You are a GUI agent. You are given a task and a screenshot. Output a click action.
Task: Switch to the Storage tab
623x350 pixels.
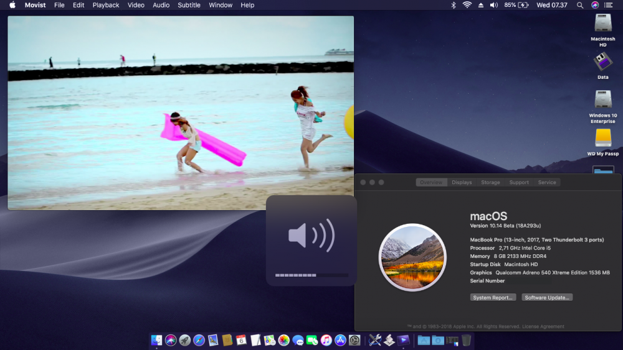490,182
